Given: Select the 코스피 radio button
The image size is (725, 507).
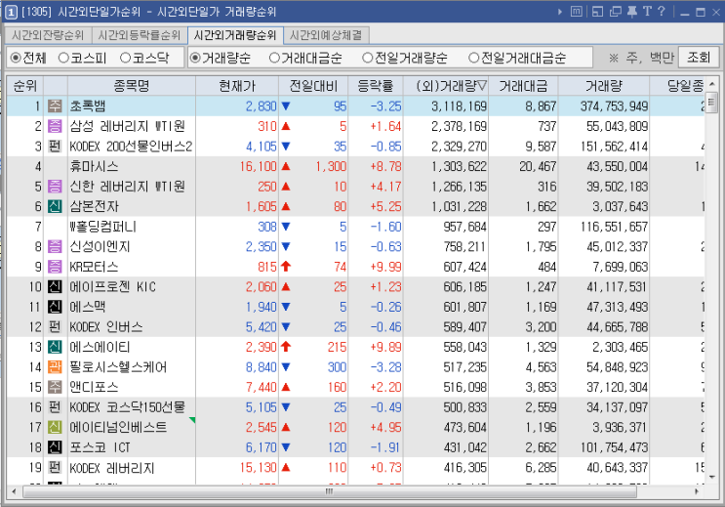Looking at the screenshot, I should pyautogui.click(x=63, y=58).
